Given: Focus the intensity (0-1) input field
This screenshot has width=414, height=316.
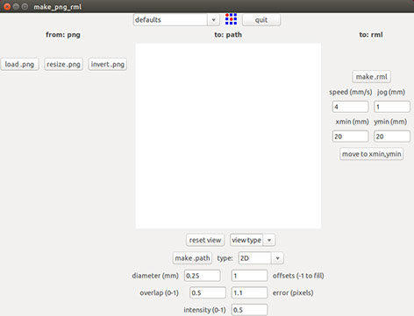Looking at the screenshot, I should (x=249, y=310).
